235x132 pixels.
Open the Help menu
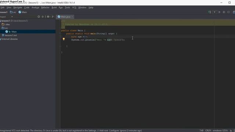(x=91, y=7)
